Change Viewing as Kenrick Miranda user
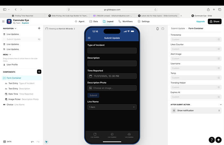 [60, 28]
